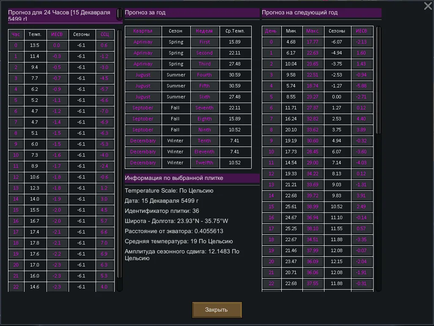Click the small scrollbar beside the 24-hour title
434x326 pixels.
119,14
